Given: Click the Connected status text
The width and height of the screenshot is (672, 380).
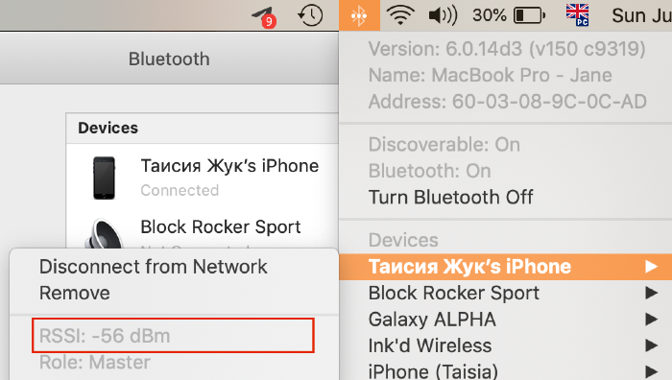Looking at the screenshot, I should [x=180, y=190].
